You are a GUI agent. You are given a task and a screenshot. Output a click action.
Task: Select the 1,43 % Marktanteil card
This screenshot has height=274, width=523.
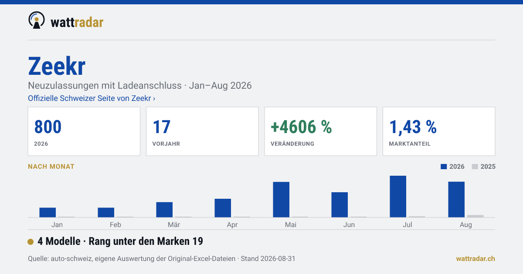coord(439,131)
